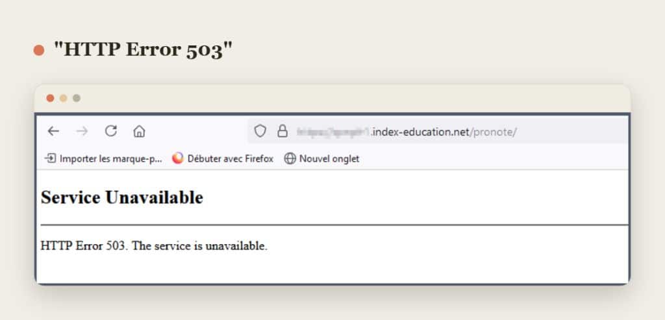Close window with red dot
The width and height of the screenshot is (665, 320).
pyautogui.click(x=50, y=98)
